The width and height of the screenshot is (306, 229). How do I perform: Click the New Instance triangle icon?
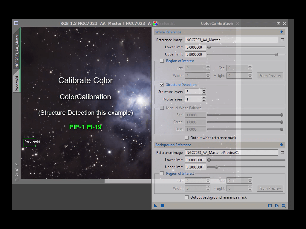click(156, 205)
